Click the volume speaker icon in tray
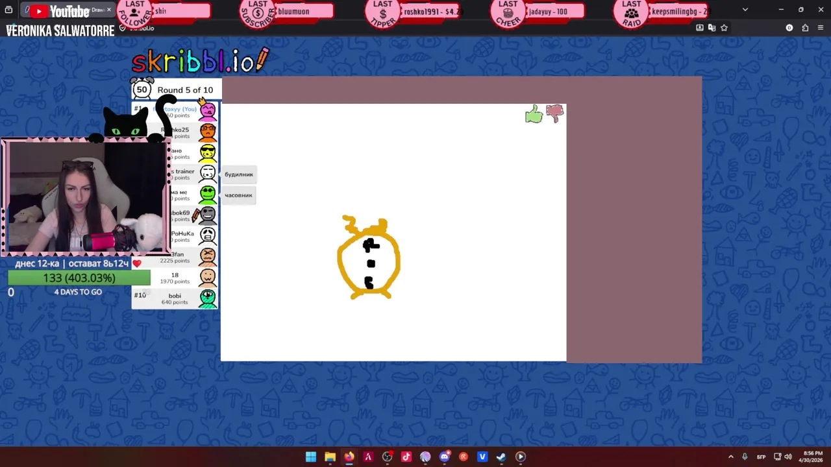The height and width of the screenshot is (467, 831). click(x=788, y=457)
